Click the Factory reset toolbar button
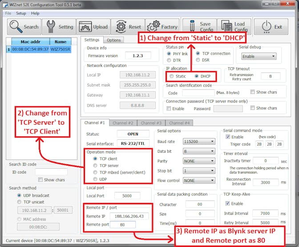This screenshot has height=247, width=299. [x=162, y=27]
